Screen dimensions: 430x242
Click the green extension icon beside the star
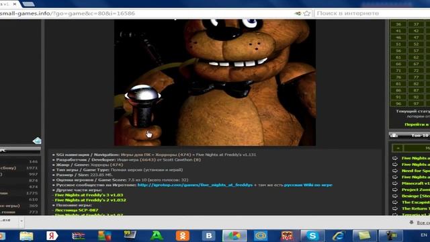coord(298,13)
